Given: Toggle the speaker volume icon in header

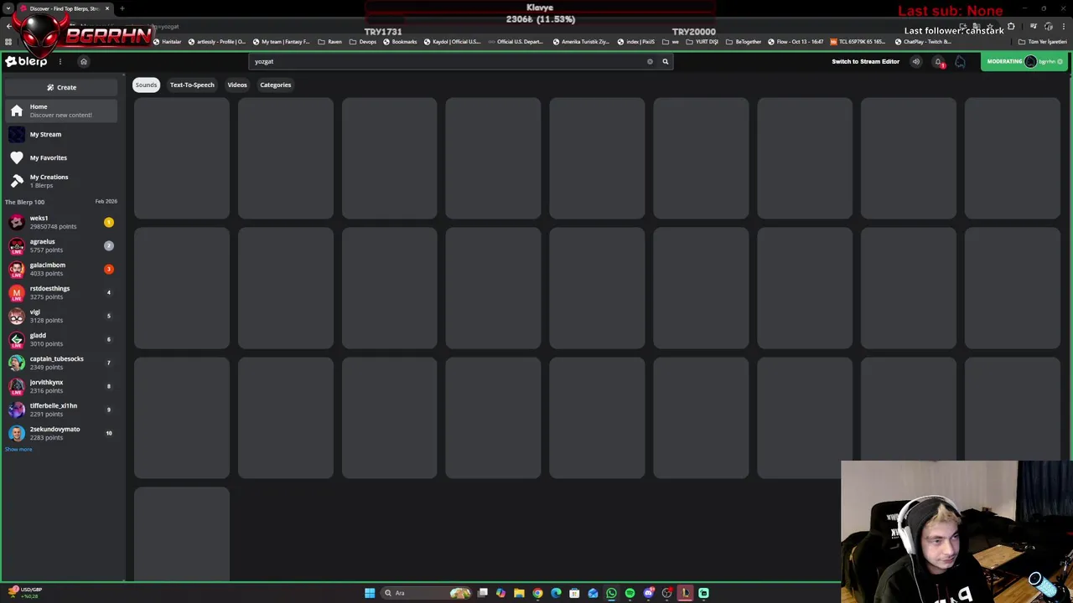Looking at the screenshot, I should point(915,61).
